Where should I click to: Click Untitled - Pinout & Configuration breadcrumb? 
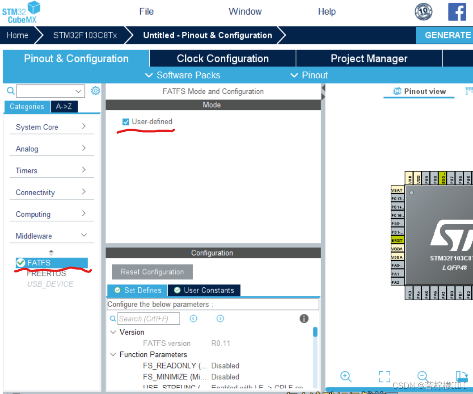[x=207, y=35]
